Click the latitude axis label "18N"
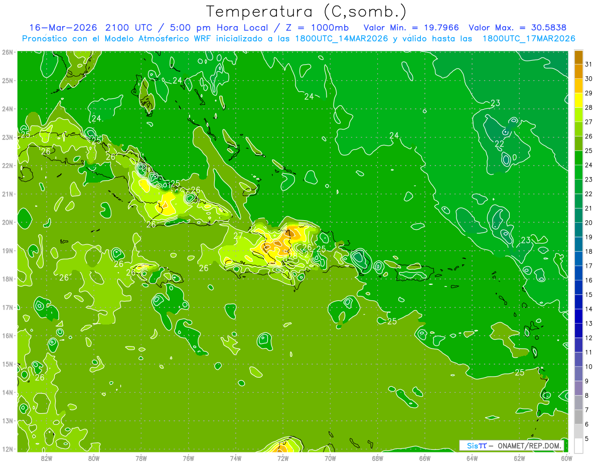This screenshot has height=465, width=602. 8,279
